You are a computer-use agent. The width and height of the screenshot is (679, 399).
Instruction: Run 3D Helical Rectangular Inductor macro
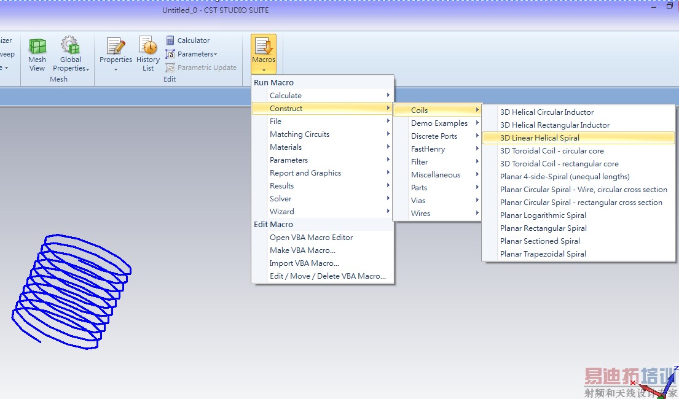(x=579, y=125)
